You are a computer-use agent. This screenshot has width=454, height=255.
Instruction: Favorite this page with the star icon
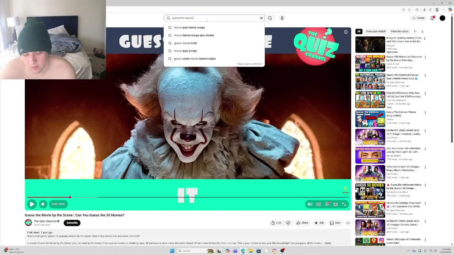coord(409,10)
